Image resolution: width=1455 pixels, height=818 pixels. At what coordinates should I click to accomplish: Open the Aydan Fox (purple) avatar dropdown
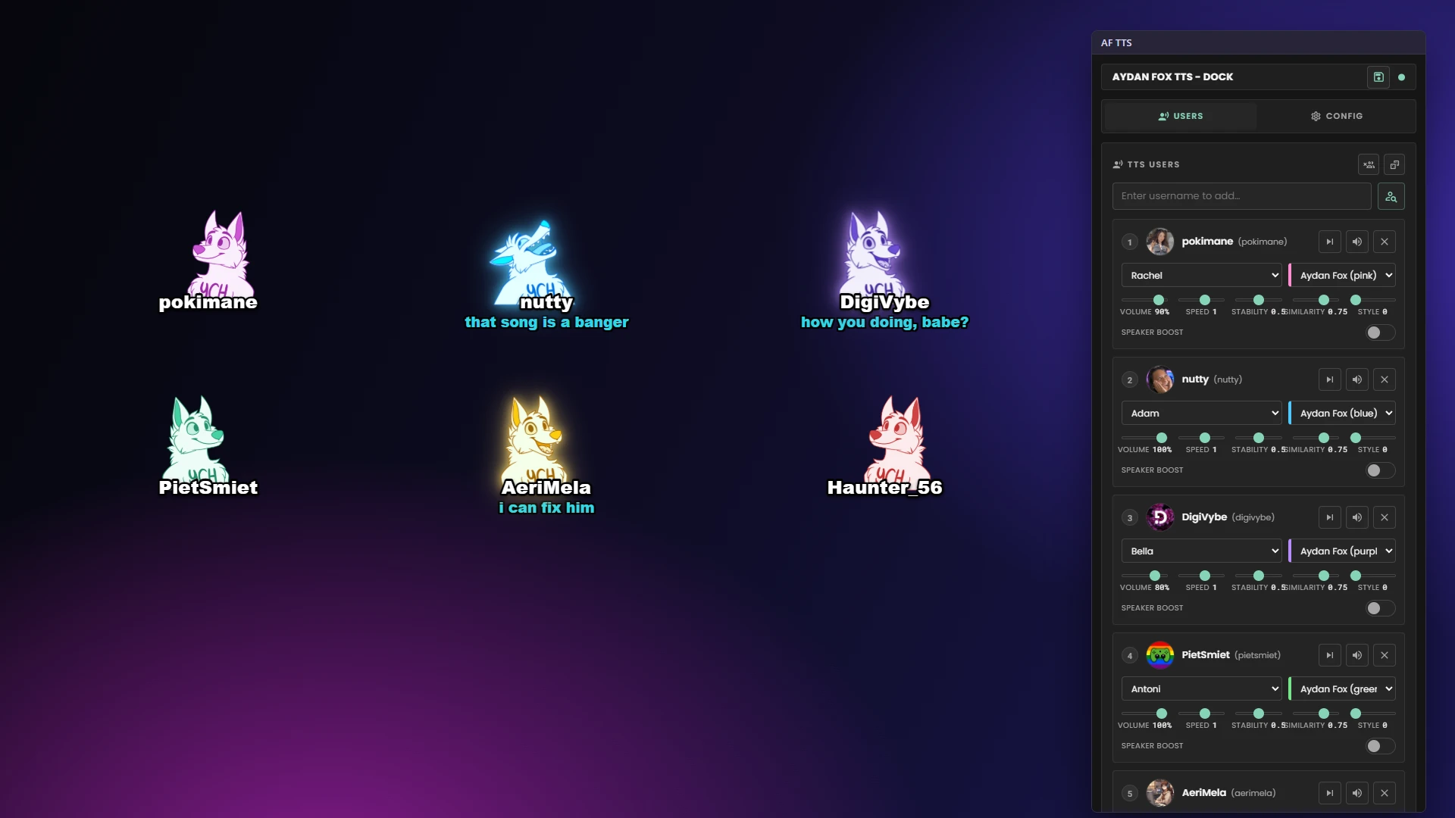click(x=1343, y=551)
